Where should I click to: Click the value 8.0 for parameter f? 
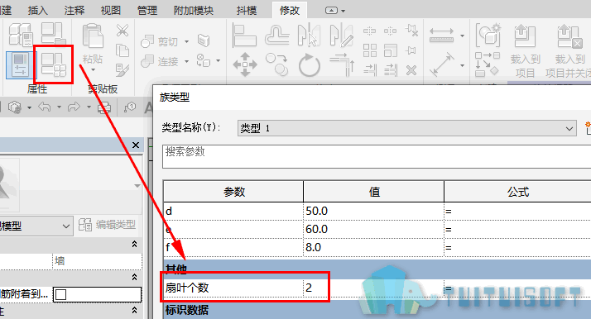point(373,247)
